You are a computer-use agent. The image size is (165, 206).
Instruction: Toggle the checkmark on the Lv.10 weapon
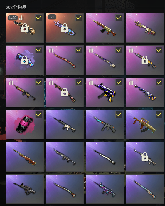coord(39,18)
